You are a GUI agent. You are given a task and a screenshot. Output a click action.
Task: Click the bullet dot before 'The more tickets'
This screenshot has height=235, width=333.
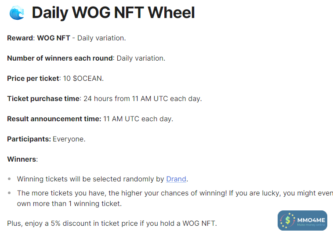coord(9,193)
